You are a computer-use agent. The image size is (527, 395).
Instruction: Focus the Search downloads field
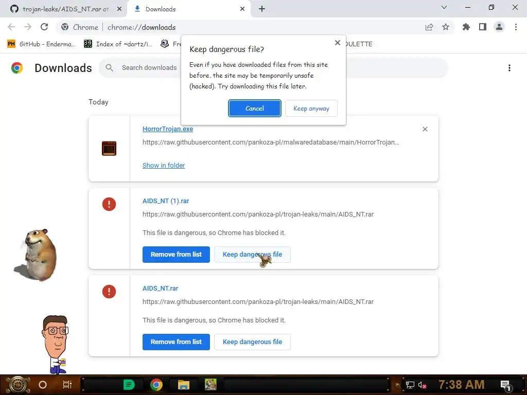tap(273, 68)
